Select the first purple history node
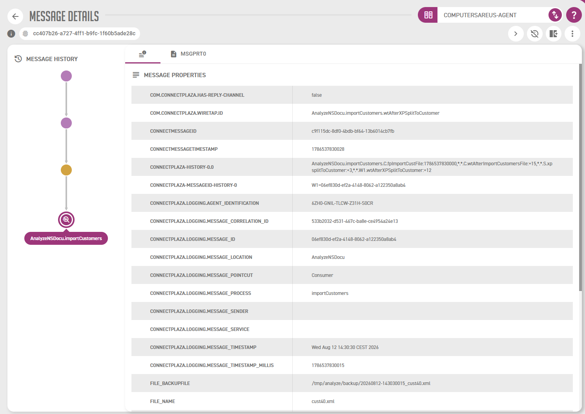Viewport: 585px width, 414px height. tap(66, 76)
